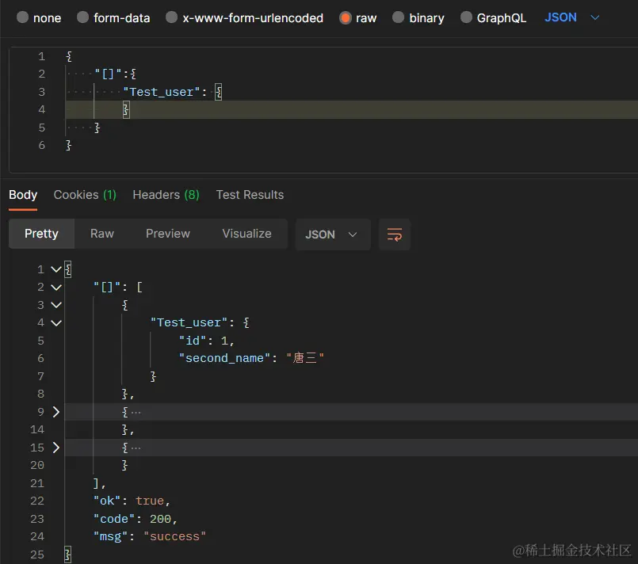Select the raw body radio button
The image size is (638, 564).
click(x=346, y=17)
